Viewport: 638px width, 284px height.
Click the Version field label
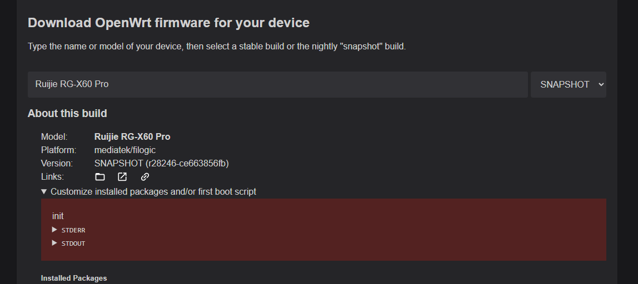(x=57, y=163)
